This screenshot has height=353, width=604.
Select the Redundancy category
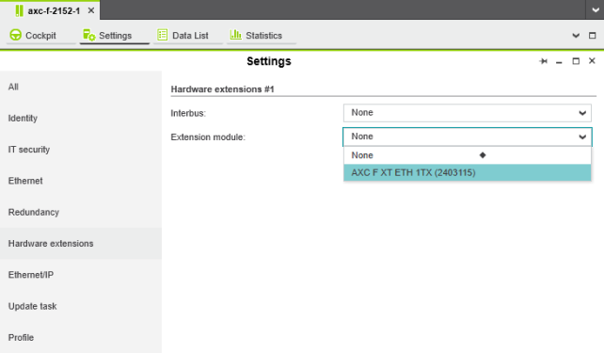coord(81,212)
